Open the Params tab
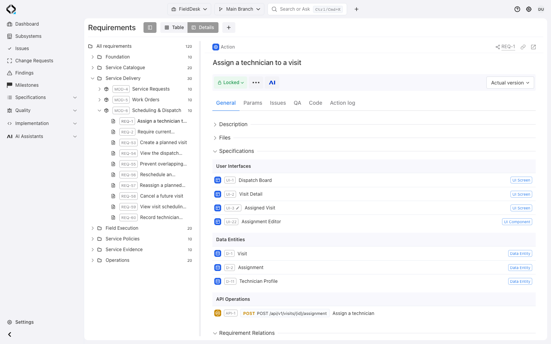This screenshot has width=551, height=344. (253, 103)
